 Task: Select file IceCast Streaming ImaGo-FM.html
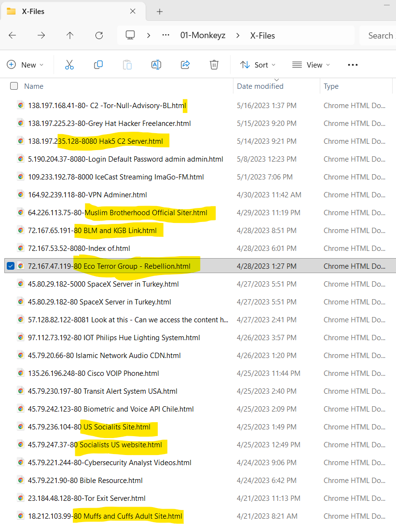click(x=116, y=177)
